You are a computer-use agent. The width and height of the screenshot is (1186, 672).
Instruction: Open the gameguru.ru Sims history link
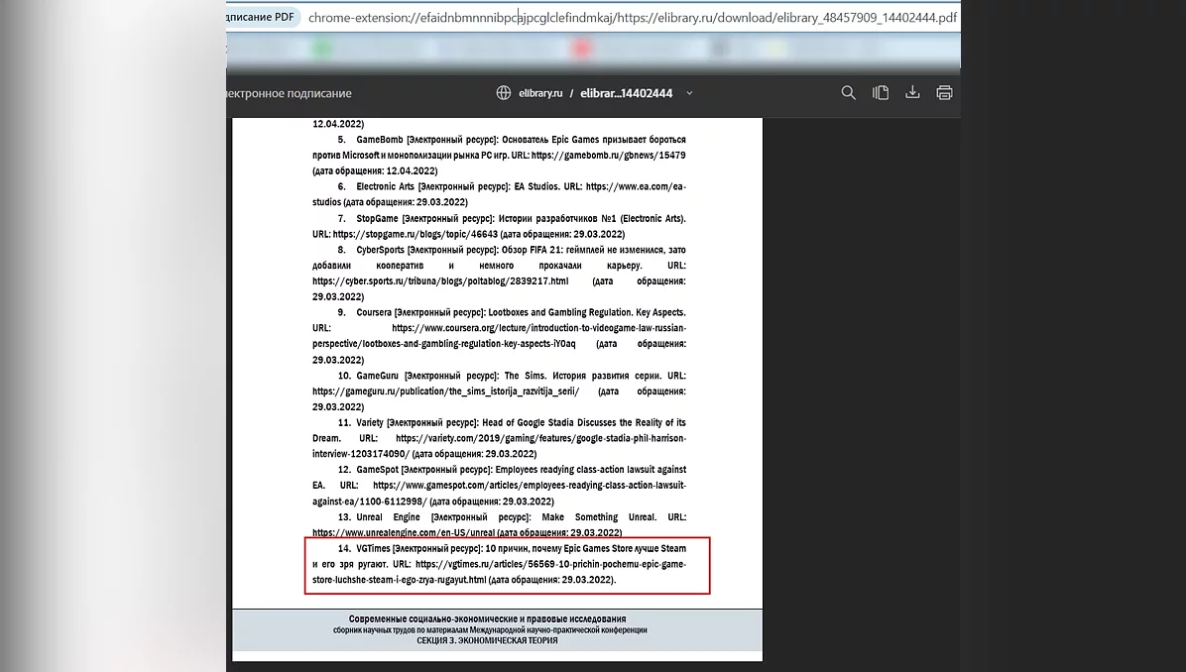pos(445,392)
